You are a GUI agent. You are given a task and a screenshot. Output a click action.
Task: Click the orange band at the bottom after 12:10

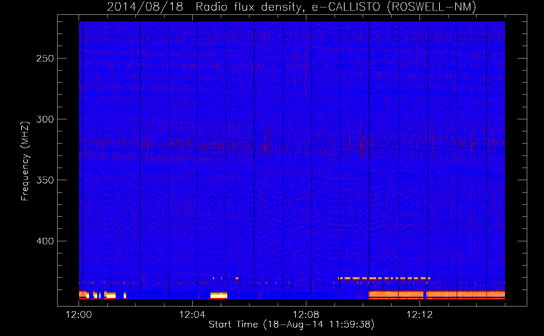[436, 295]
